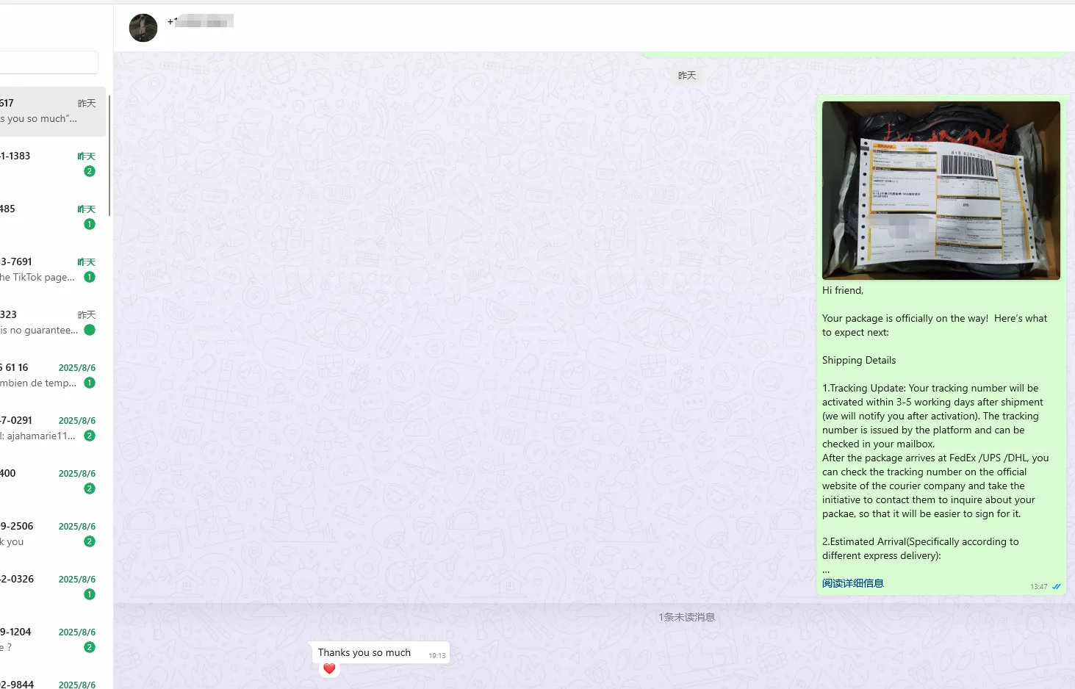Screen dimensions: 1075x689
Task: Open the DHL package photo
Action: pyautogui.click(x=941, y=190)
